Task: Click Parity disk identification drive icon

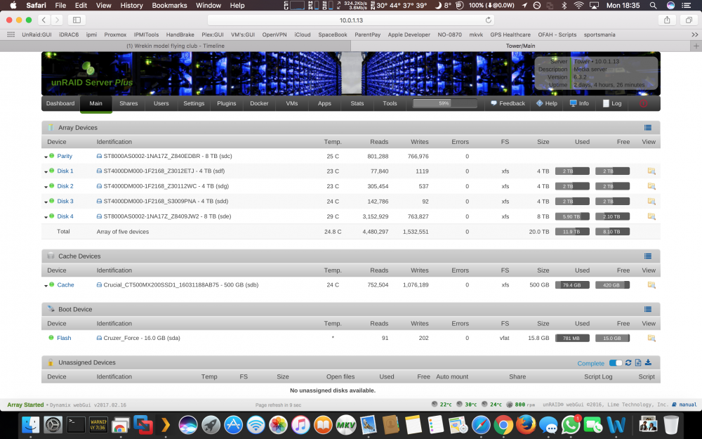Action: [99, 157]
